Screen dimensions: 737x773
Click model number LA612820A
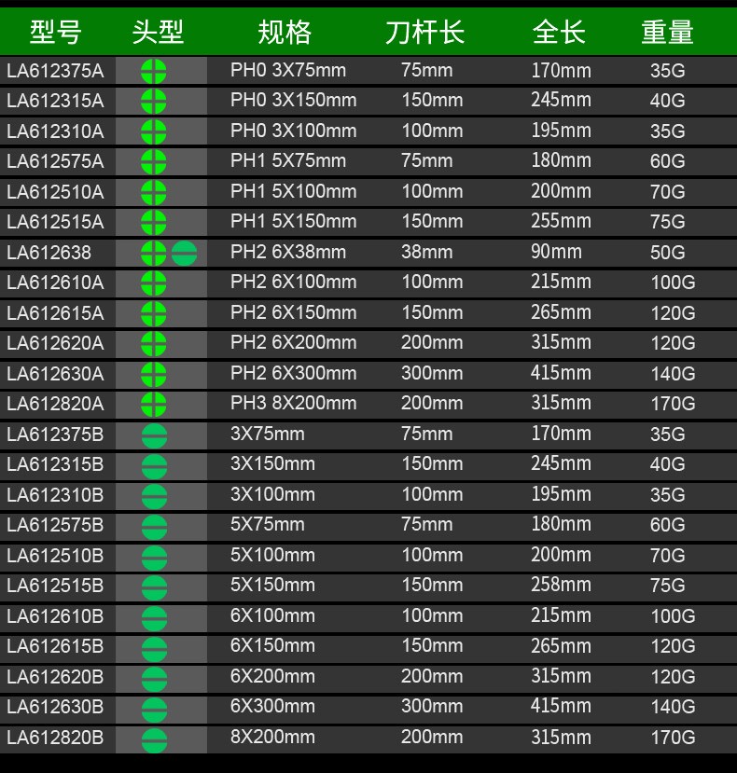(x=55, y=405)
